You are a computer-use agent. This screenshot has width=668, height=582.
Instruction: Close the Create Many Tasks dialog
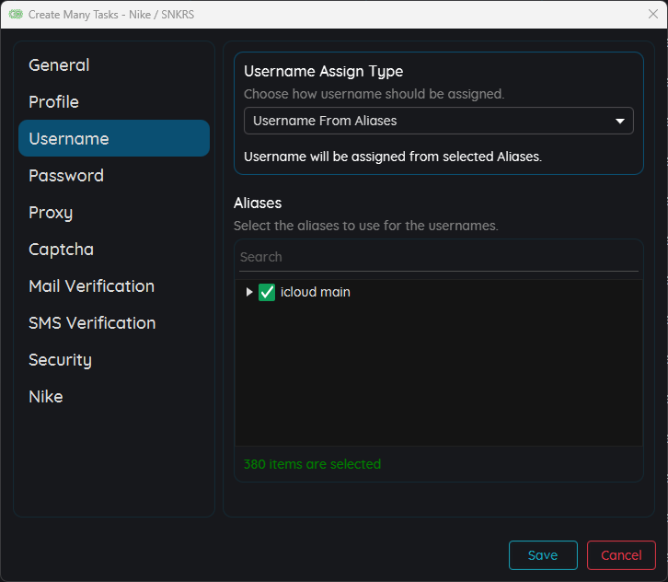652,14
